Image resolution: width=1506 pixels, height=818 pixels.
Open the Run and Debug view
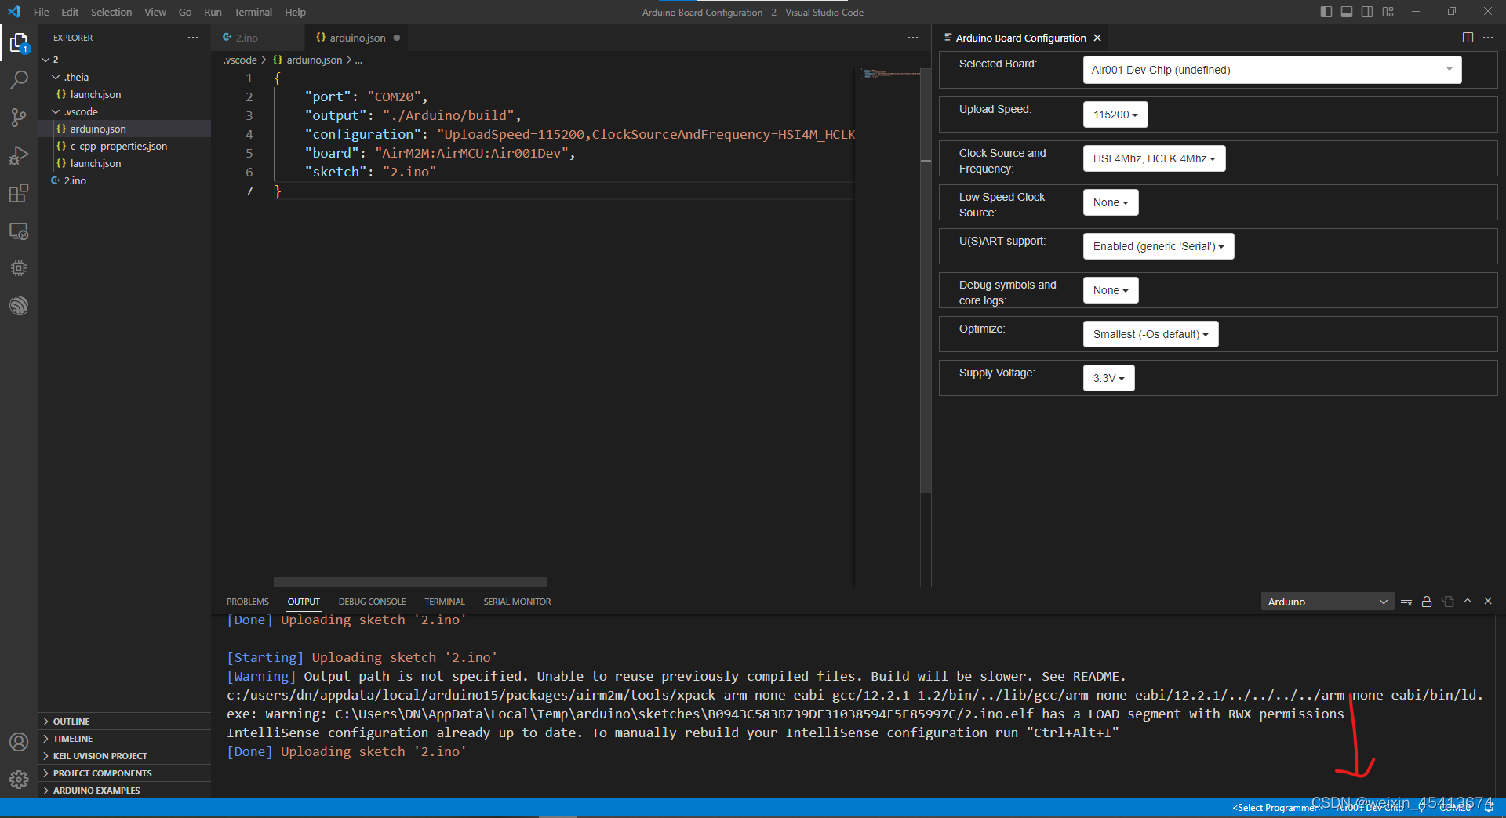[x=19, y=155]
